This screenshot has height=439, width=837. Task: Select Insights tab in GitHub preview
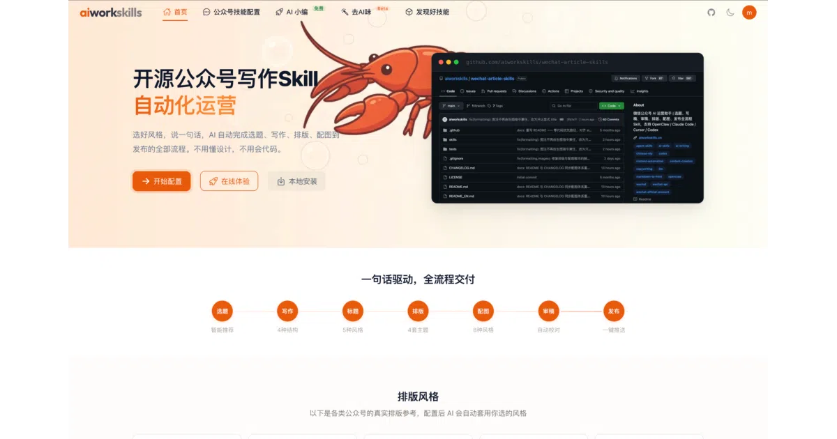pos(639,91)
